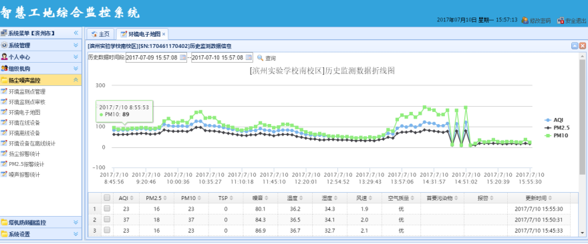Click icon beside 噪声报警统计
Image resolution: width=588 pixels, height=244 pixels.
5,175
